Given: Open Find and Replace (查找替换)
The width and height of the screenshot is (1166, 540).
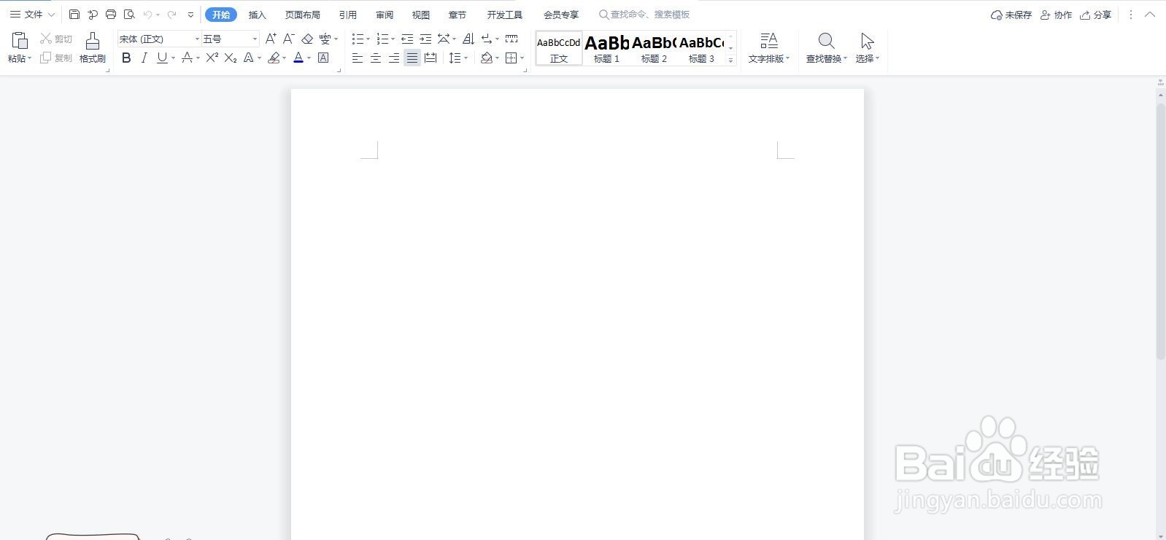Looking at the screenshot, I should [x=827, y=48].
